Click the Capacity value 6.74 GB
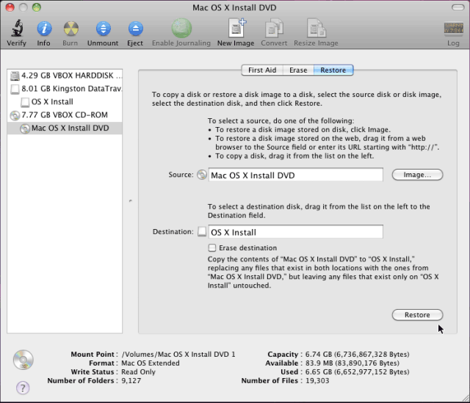 coord(358,354)
